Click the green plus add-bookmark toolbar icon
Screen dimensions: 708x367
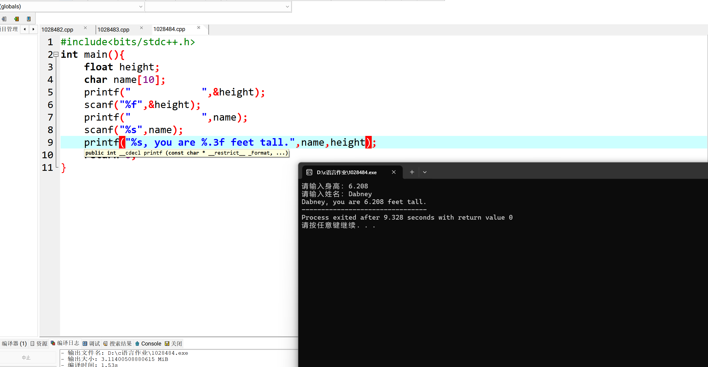(16, 19)
